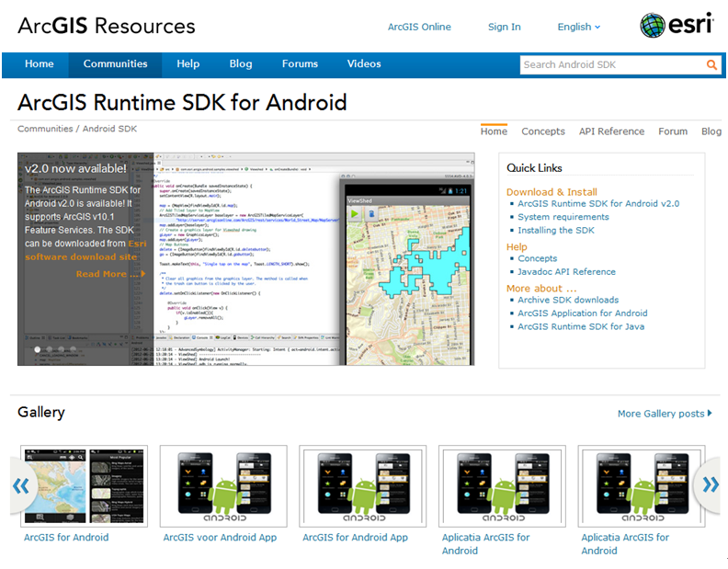Open ArcGIS Runtime SDK for Java link
This screenshot has height=569, width=728.
coord(581,327)
